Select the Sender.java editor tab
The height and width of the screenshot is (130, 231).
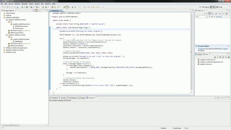[55, 10]
